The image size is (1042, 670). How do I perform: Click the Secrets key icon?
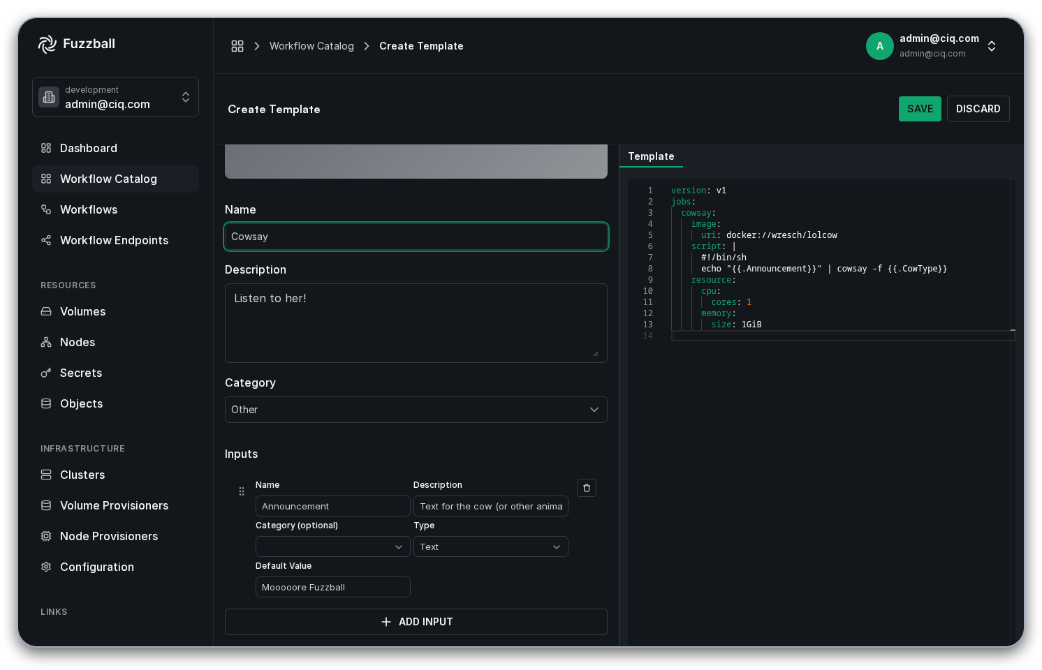(x=46, y=373)
